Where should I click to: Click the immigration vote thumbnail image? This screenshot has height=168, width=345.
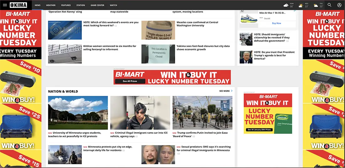pos(246,39)
